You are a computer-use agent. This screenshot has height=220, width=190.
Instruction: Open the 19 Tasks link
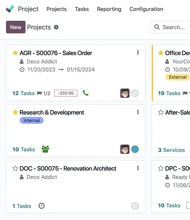(x=169, y=93)
